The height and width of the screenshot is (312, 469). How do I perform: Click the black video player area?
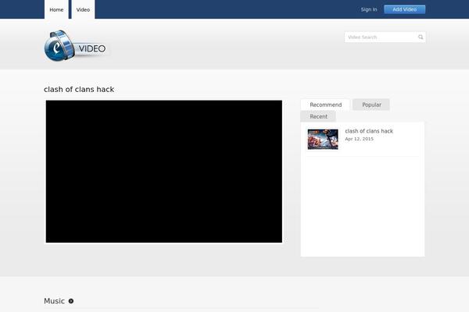164,172
